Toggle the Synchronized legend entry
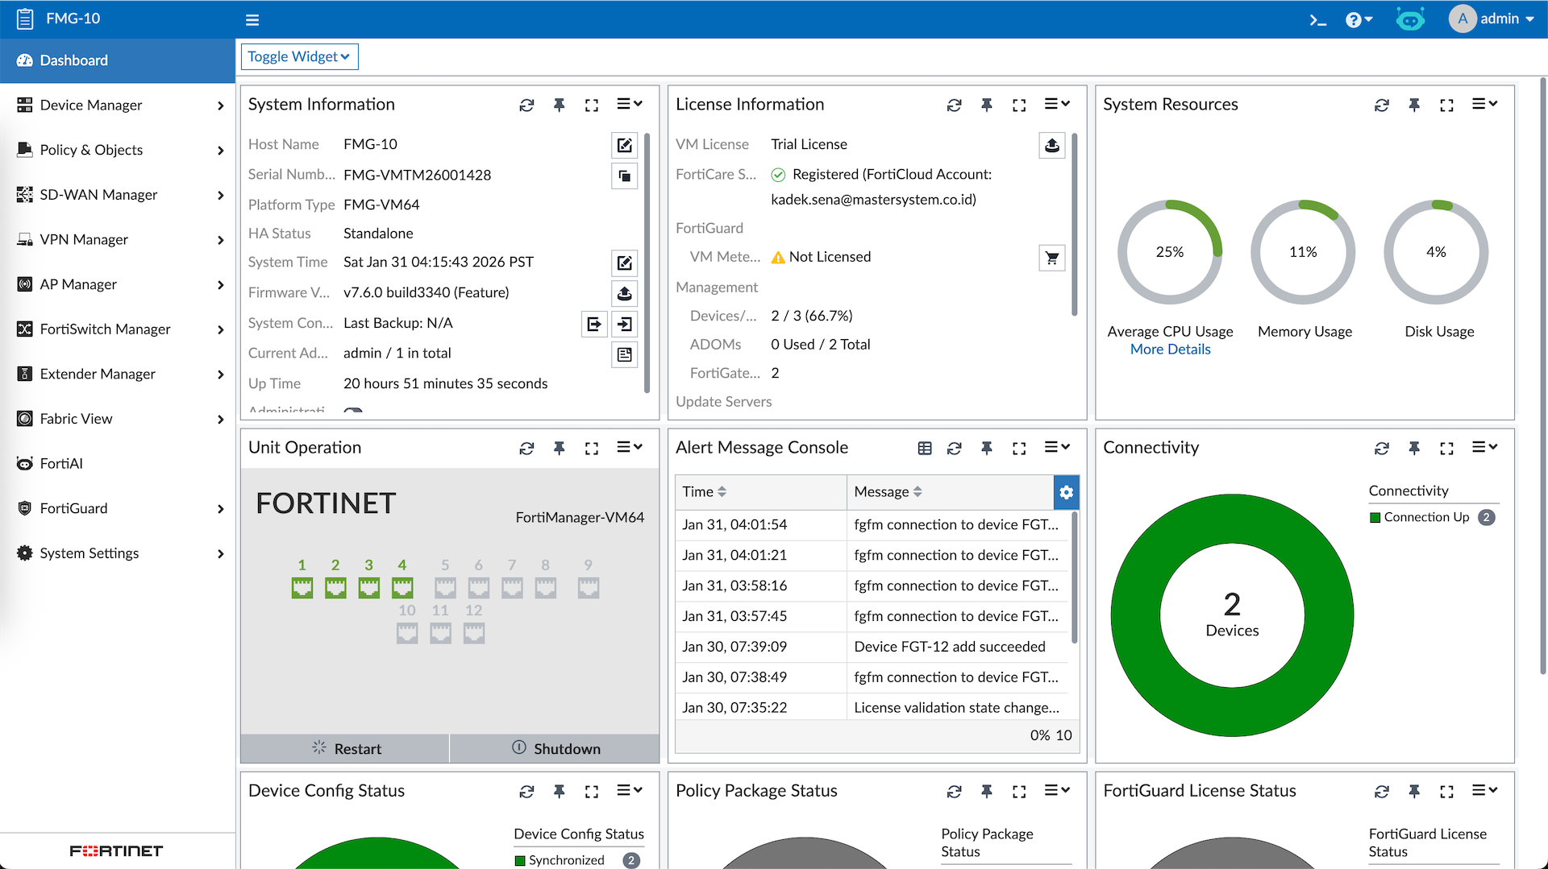Image resolution: width=1548 pixels, height=869 pixels. tap(566, 860)
